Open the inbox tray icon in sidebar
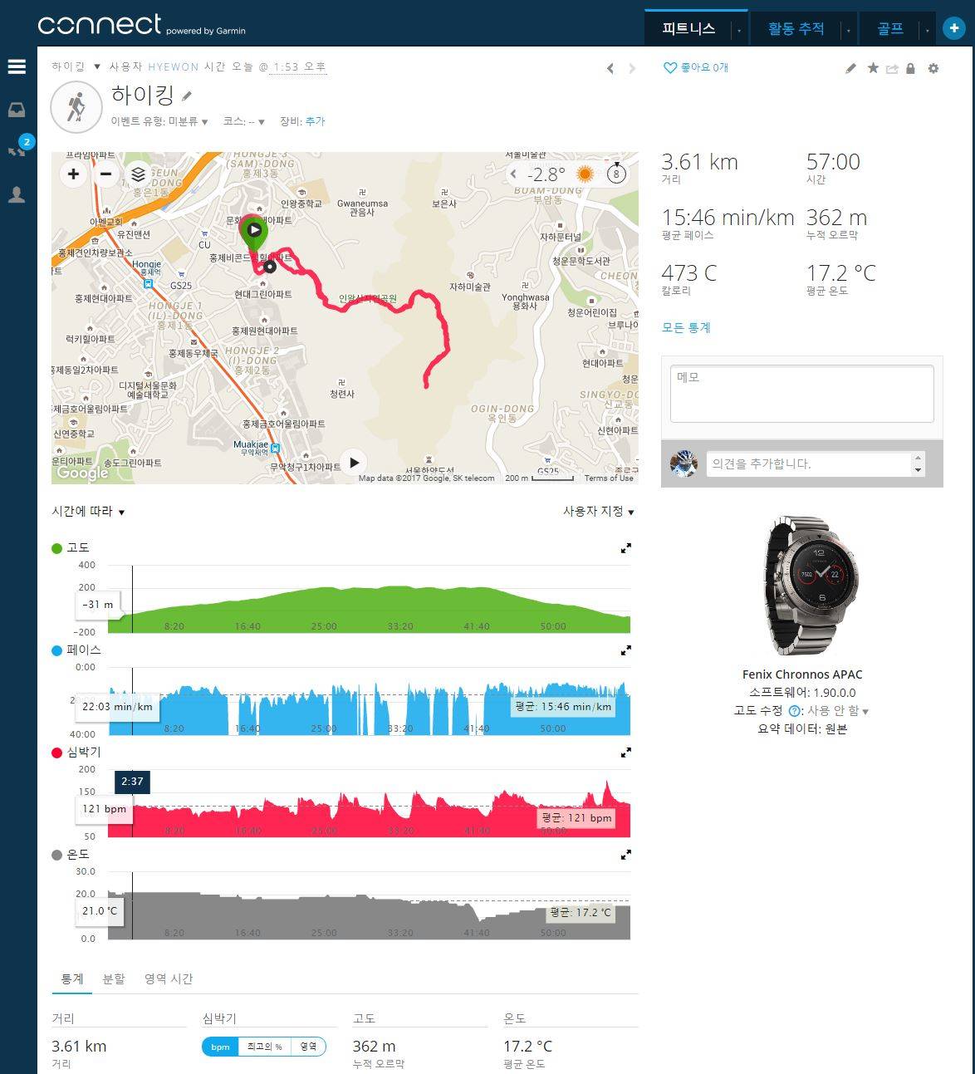This screenshot has width=975, height=1074. click(17, 110)
